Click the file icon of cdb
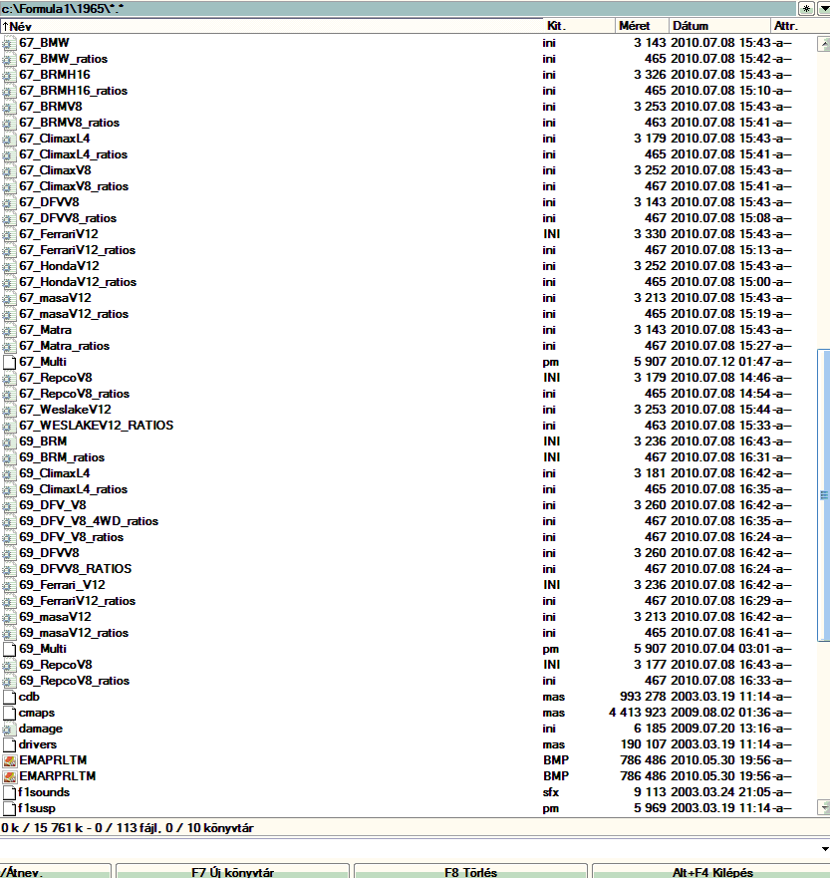This screenshot has width=831, height=880. pos(9,697)
